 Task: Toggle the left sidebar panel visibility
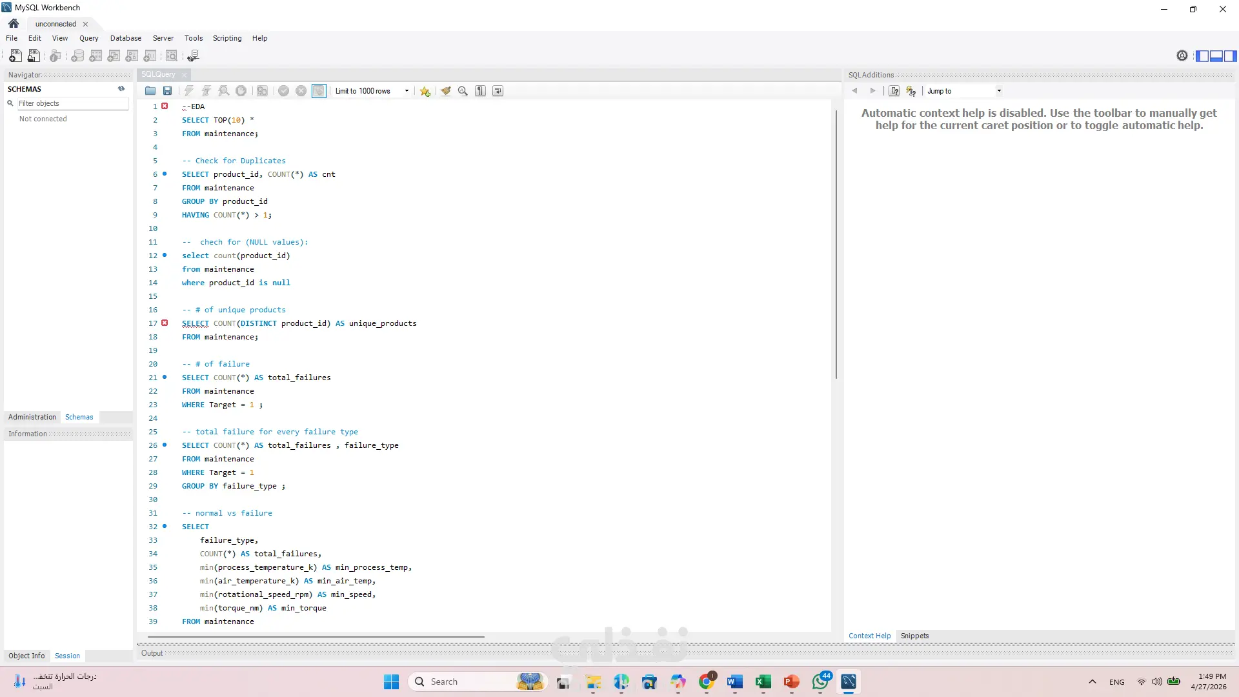[x=1202, y=56]
